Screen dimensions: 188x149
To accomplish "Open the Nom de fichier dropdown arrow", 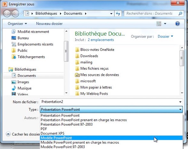I will [x=180, y=102].
